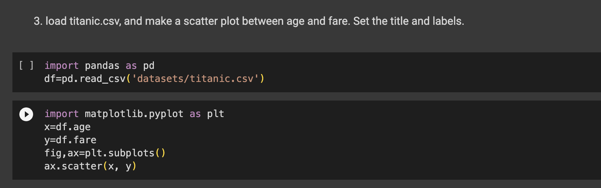Click 'matplotlib.pyplot' module name
This screenshot has height=188, width=601.
pos(134,114)
